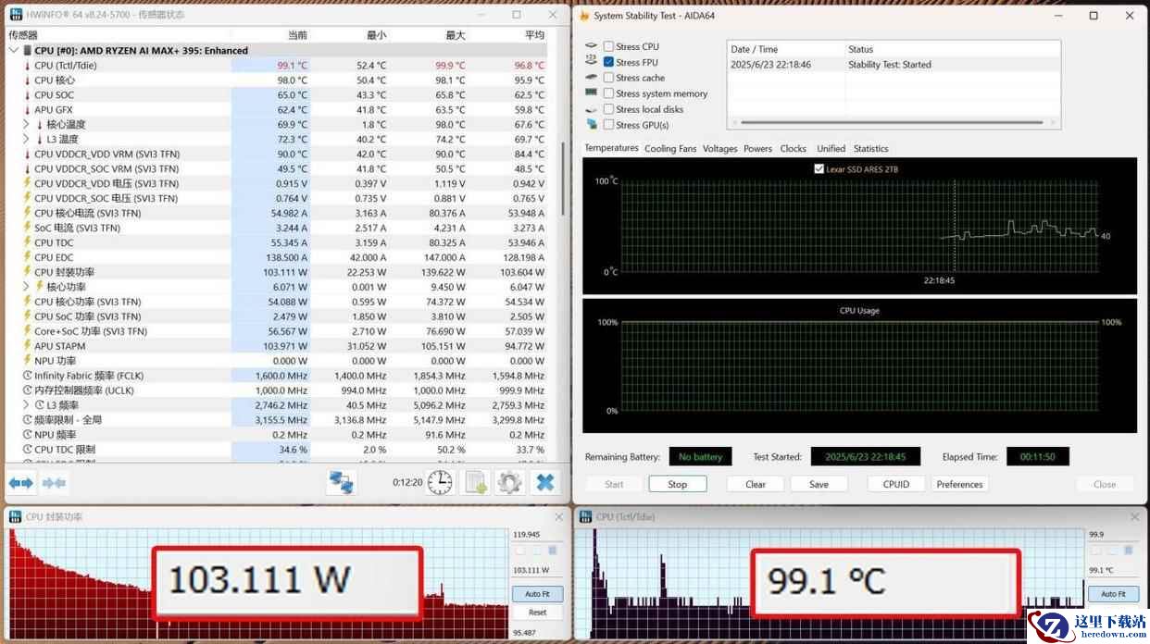Click the AIDA64 log horizontal scrollbar
This screenshot has width=1150, height=644.
[894, 122]
